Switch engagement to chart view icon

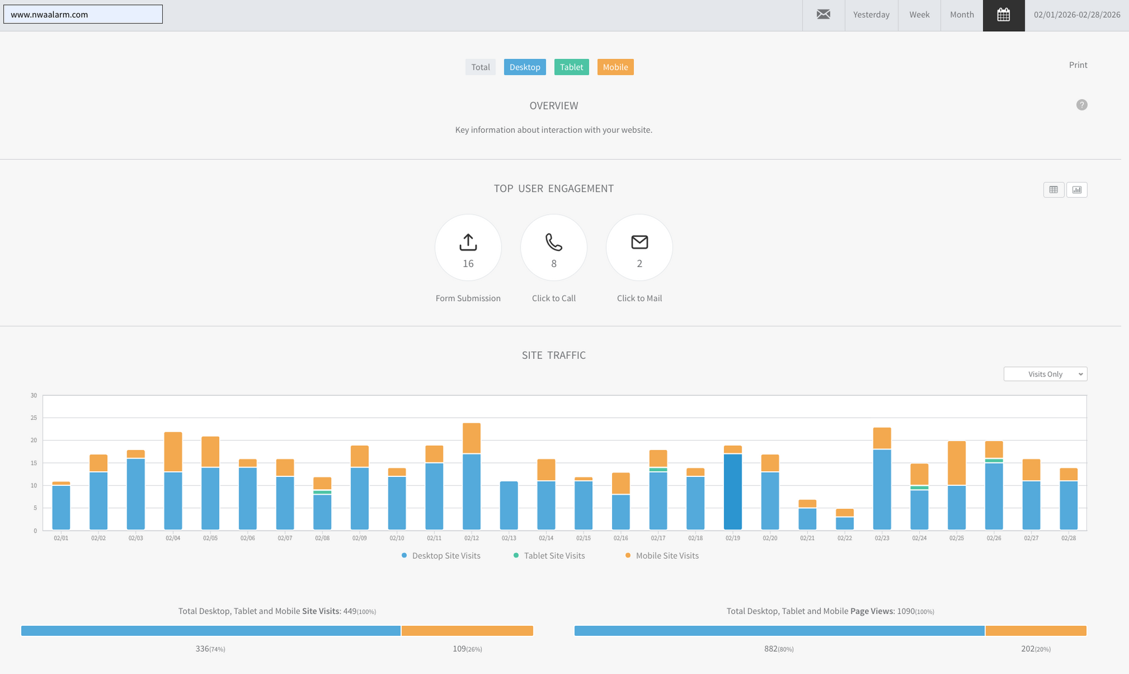pyautogui.click(x=1077, y=189)
